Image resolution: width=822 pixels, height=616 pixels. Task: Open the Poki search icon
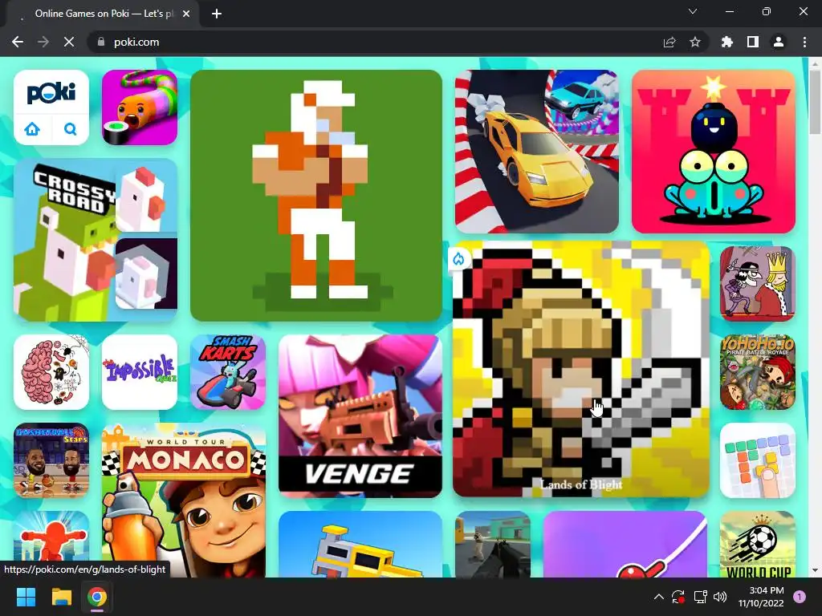[71, 129]
